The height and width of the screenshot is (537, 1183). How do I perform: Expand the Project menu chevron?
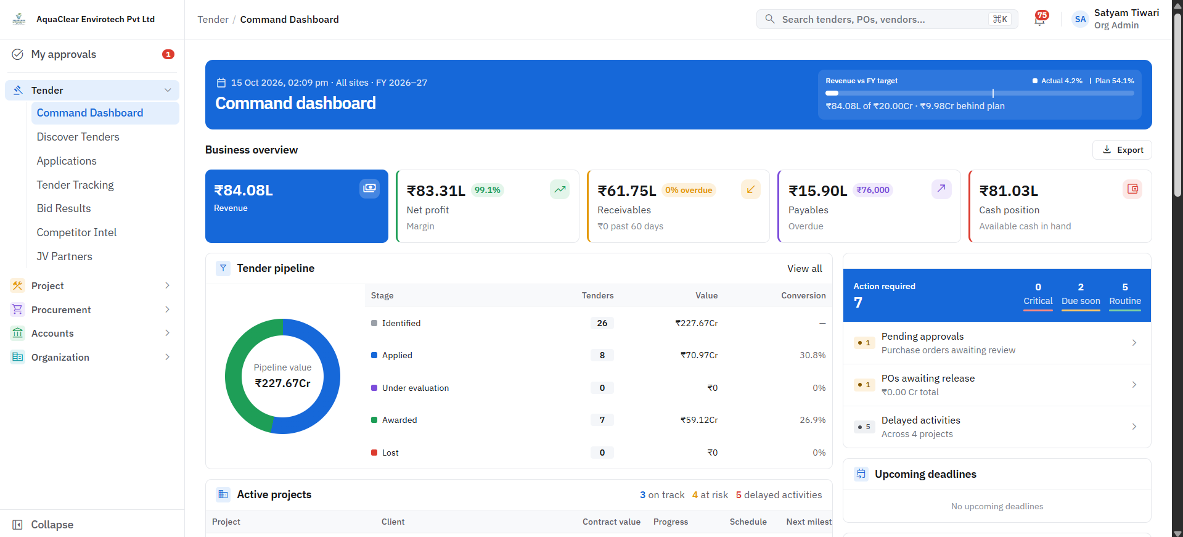[168, 285]
